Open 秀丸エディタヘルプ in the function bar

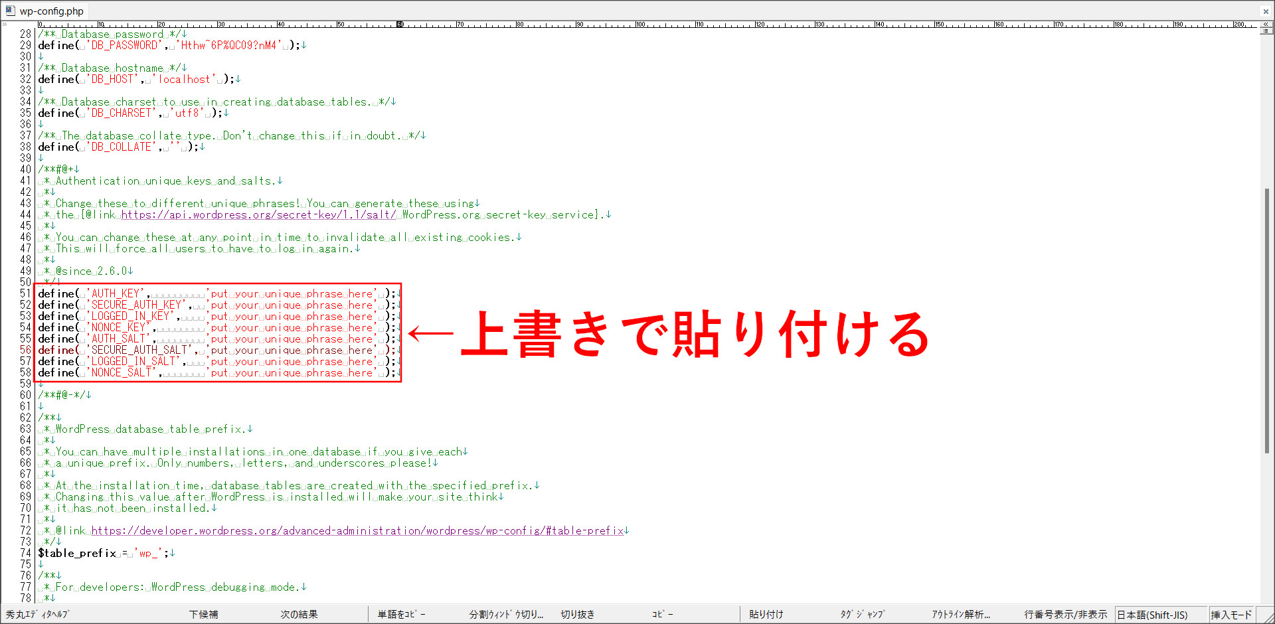pyautogui.click(x=37, y=615)
